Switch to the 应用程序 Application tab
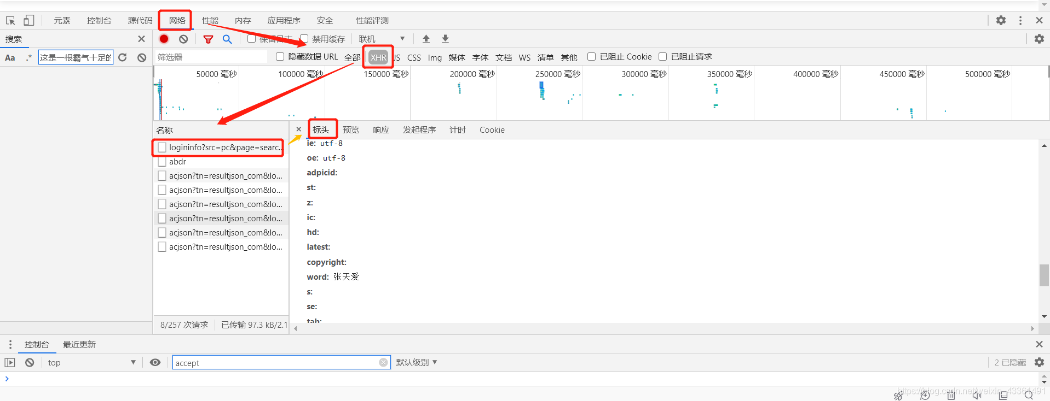The height and width of the screenshot is (401, 1050). pos(284,20)
